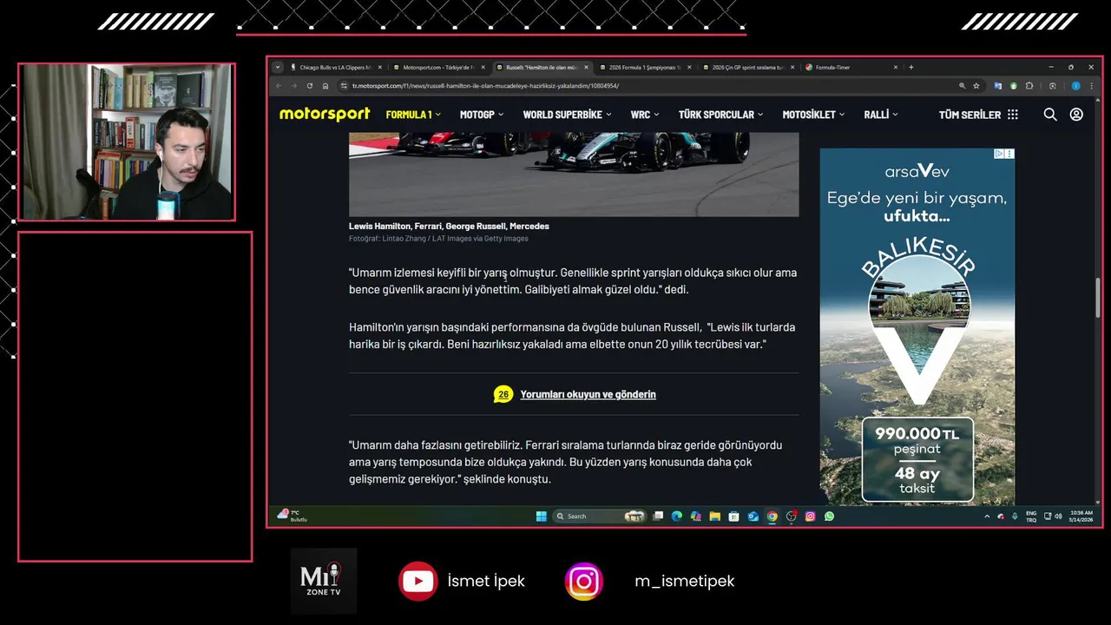Open Windows Start button in taskbar

point(542,516)
